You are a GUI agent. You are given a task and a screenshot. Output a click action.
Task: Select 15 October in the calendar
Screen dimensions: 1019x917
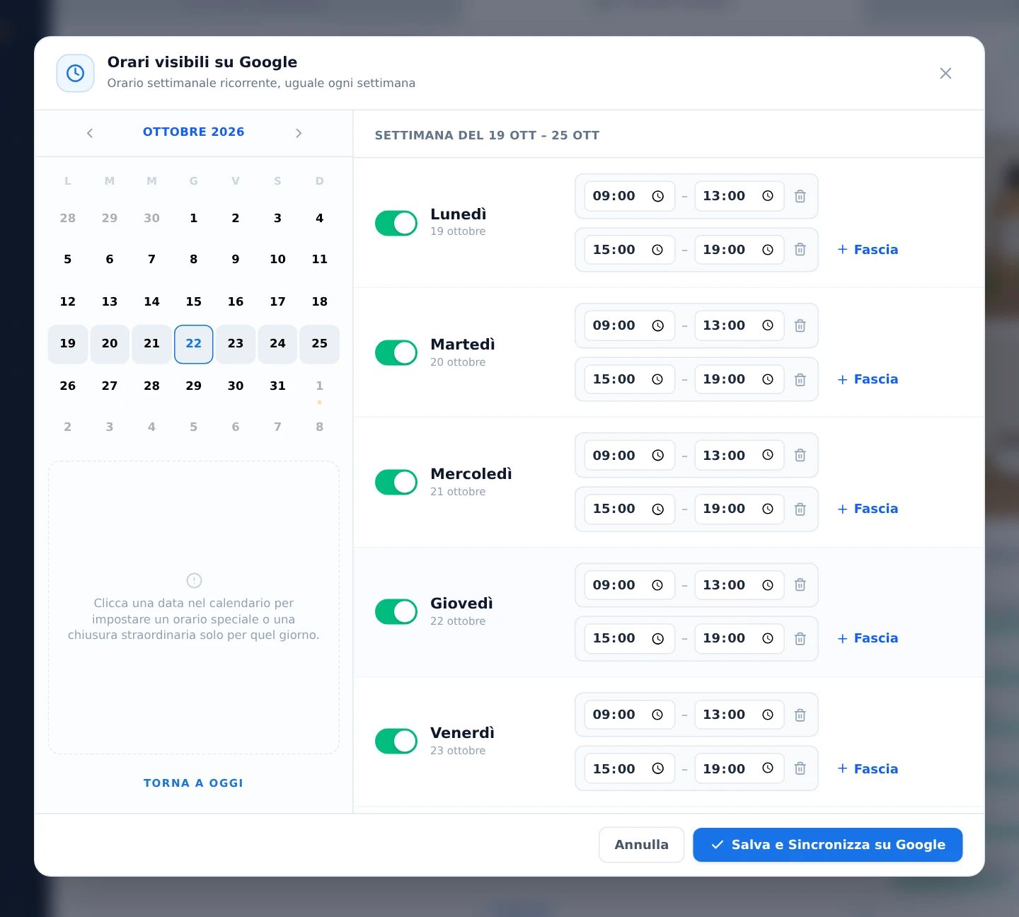click(194, 301)
